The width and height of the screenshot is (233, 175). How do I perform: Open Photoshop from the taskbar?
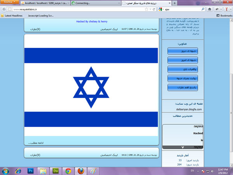click(31, 171)
